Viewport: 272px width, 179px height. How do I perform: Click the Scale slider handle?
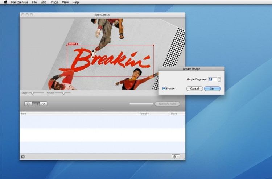click(32, 93)
